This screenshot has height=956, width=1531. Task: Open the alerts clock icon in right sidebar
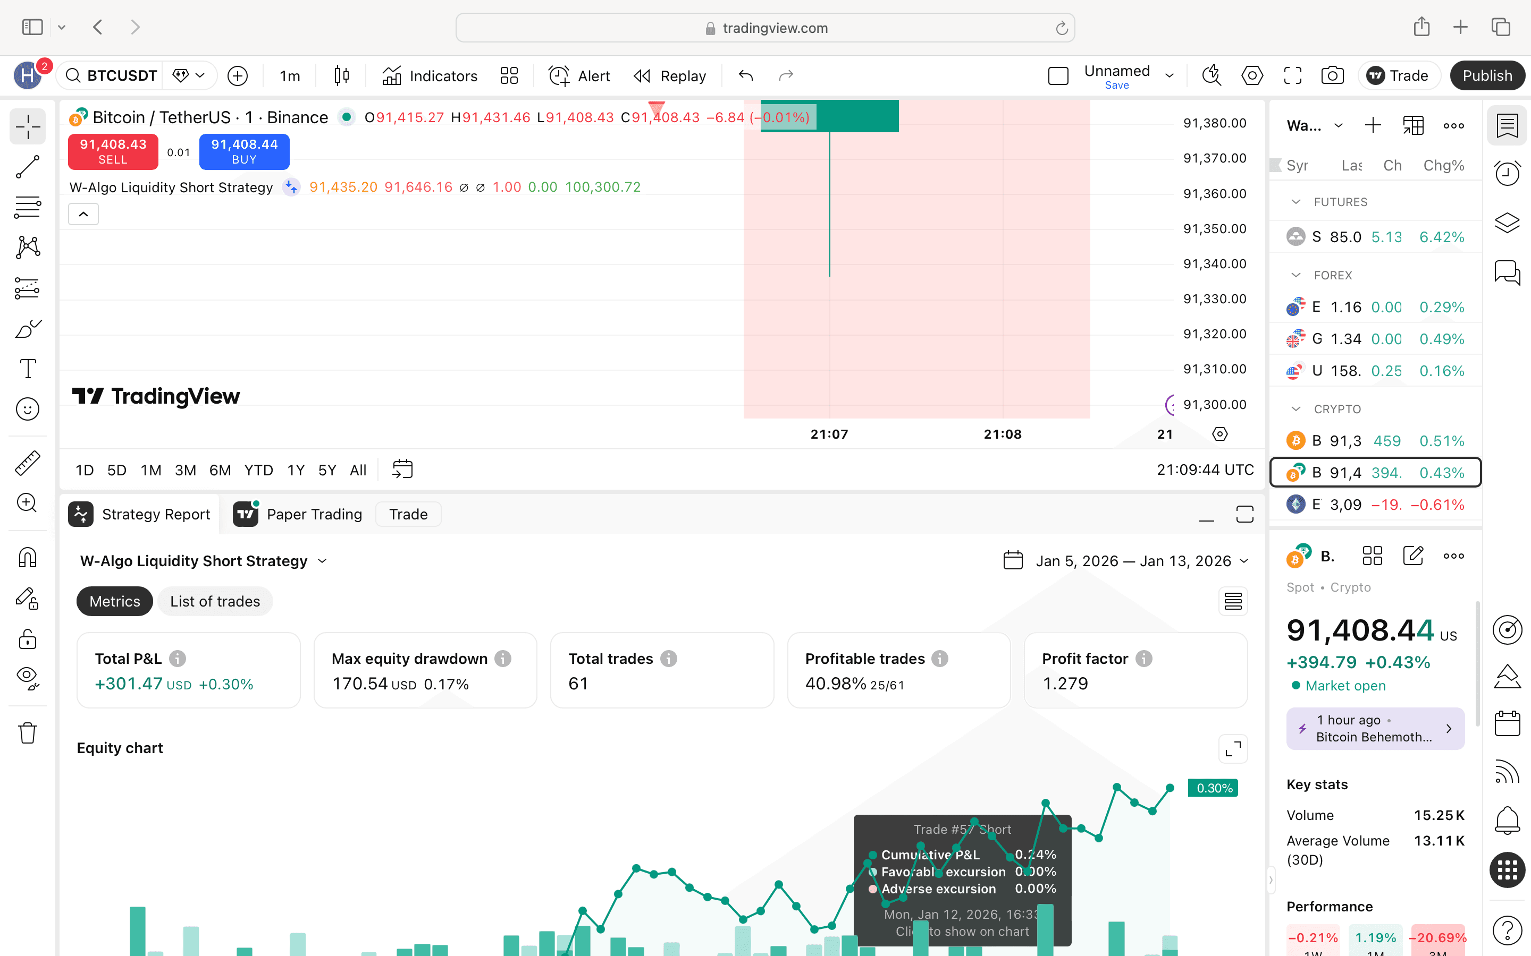coord(1507,173)
